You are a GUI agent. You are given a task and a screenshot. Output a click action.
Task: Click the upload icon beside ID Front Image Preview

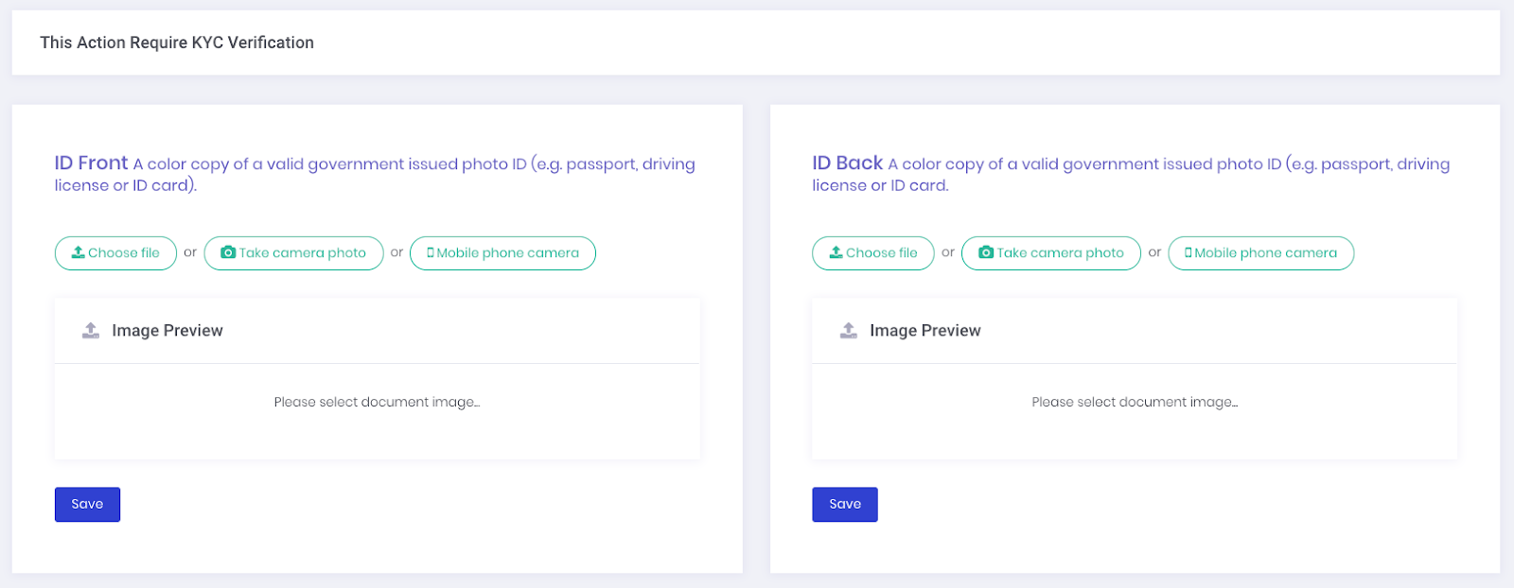click(x=91, y=330)
